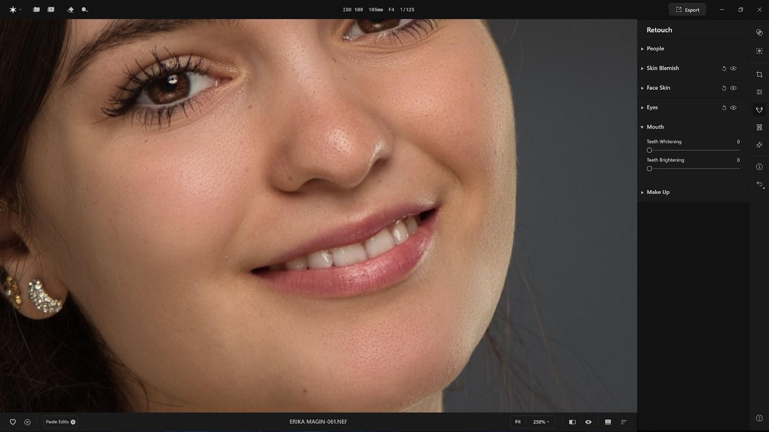Click the F4 aperture text
The height and width of the screenshot is (432, 769).
391,10
